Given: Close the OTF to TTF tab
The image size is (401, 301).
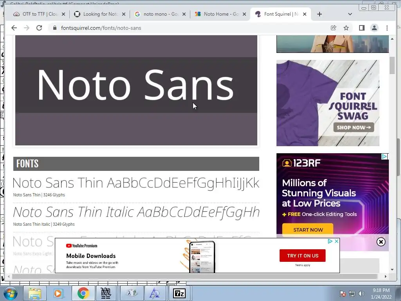Looking at the screenshot, I should click(x=63, y=14).
